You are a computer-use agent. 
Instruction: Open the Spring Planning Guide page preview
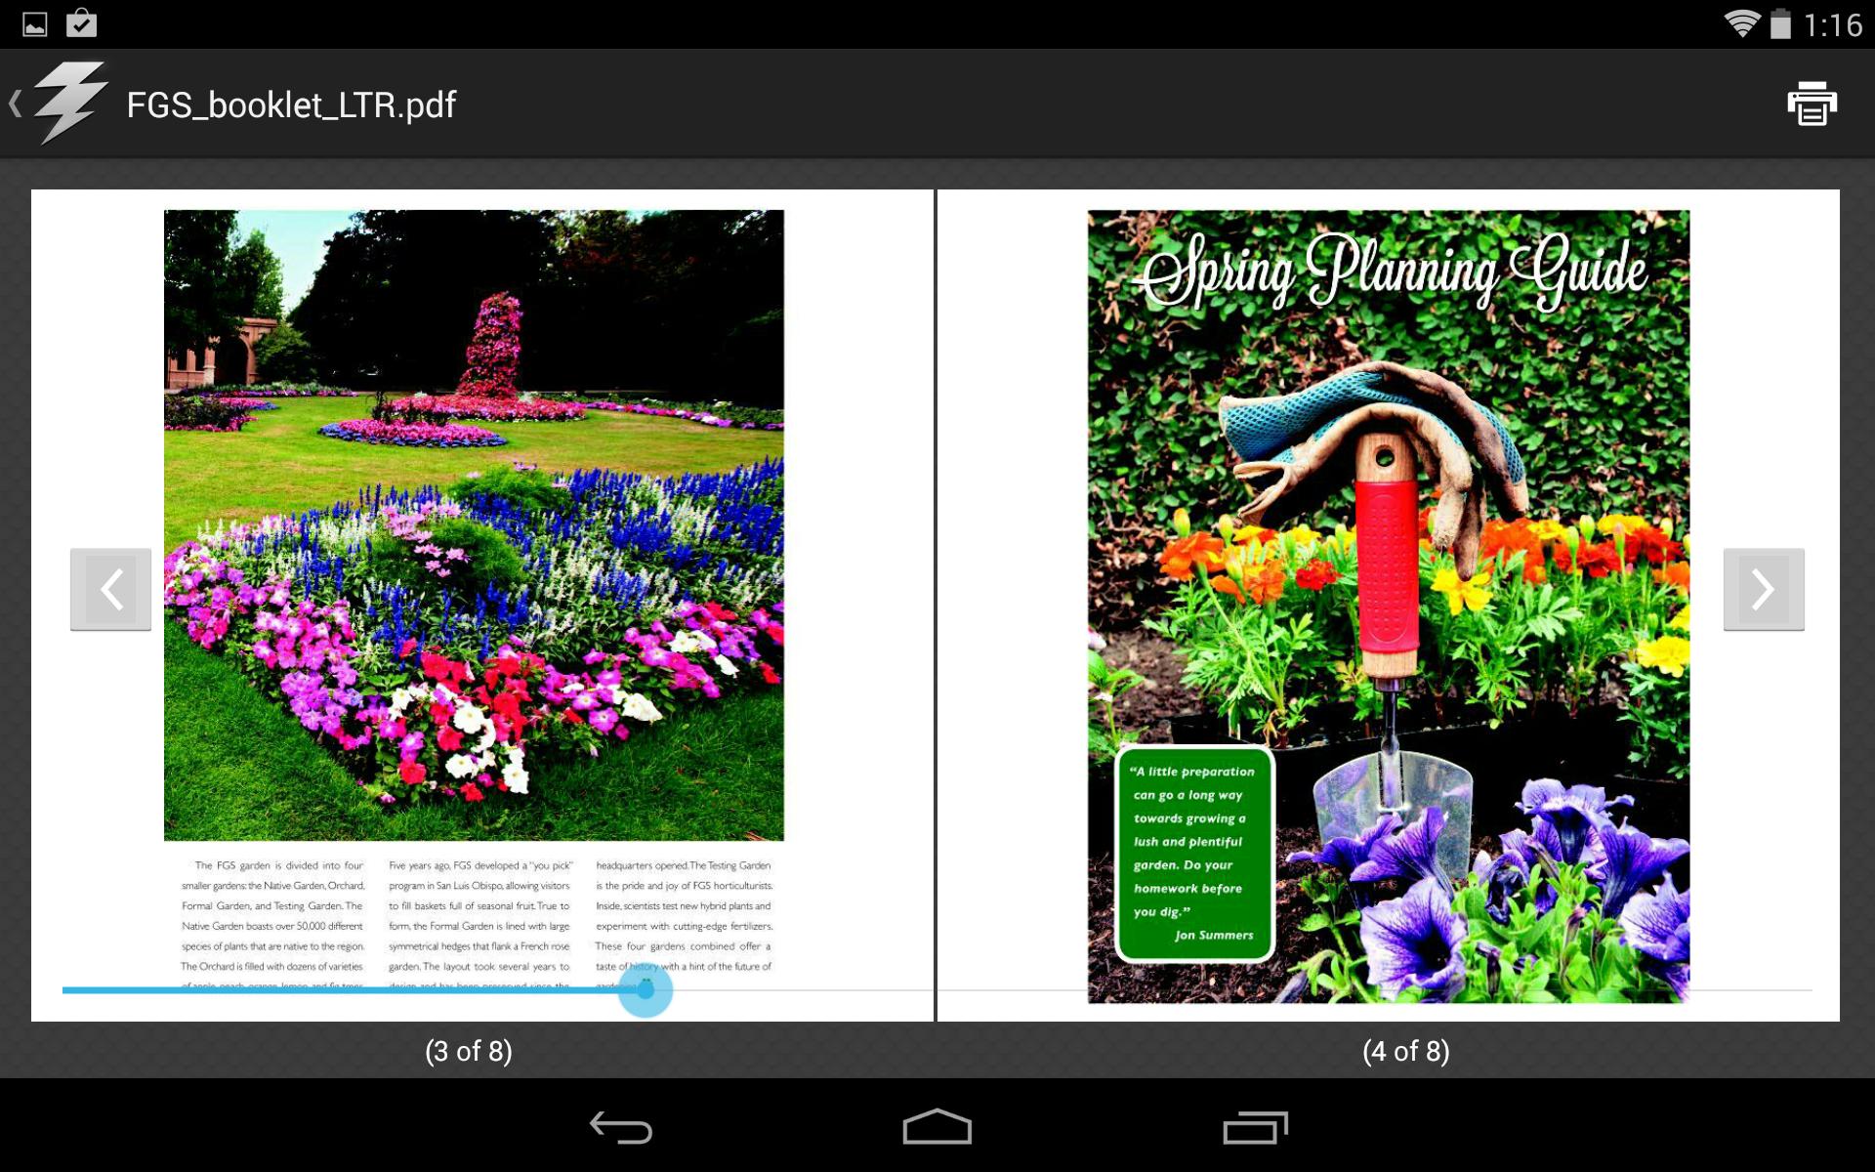[1388, 606]
